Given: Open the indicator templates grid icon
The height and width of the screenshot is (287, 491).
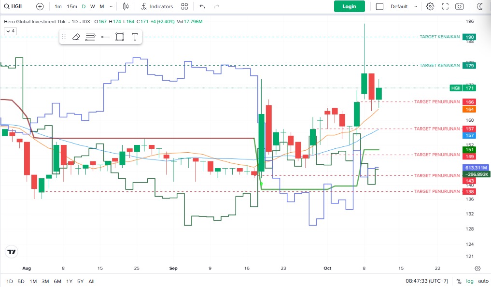Looking at the screenshot, I should click(x=184, y=7).
